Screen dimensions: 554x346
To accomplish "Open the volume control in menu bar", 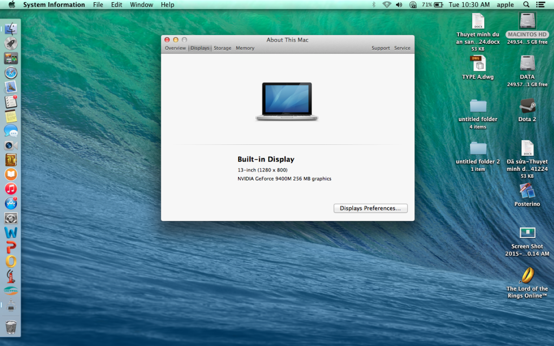I will tap(399, 4).
